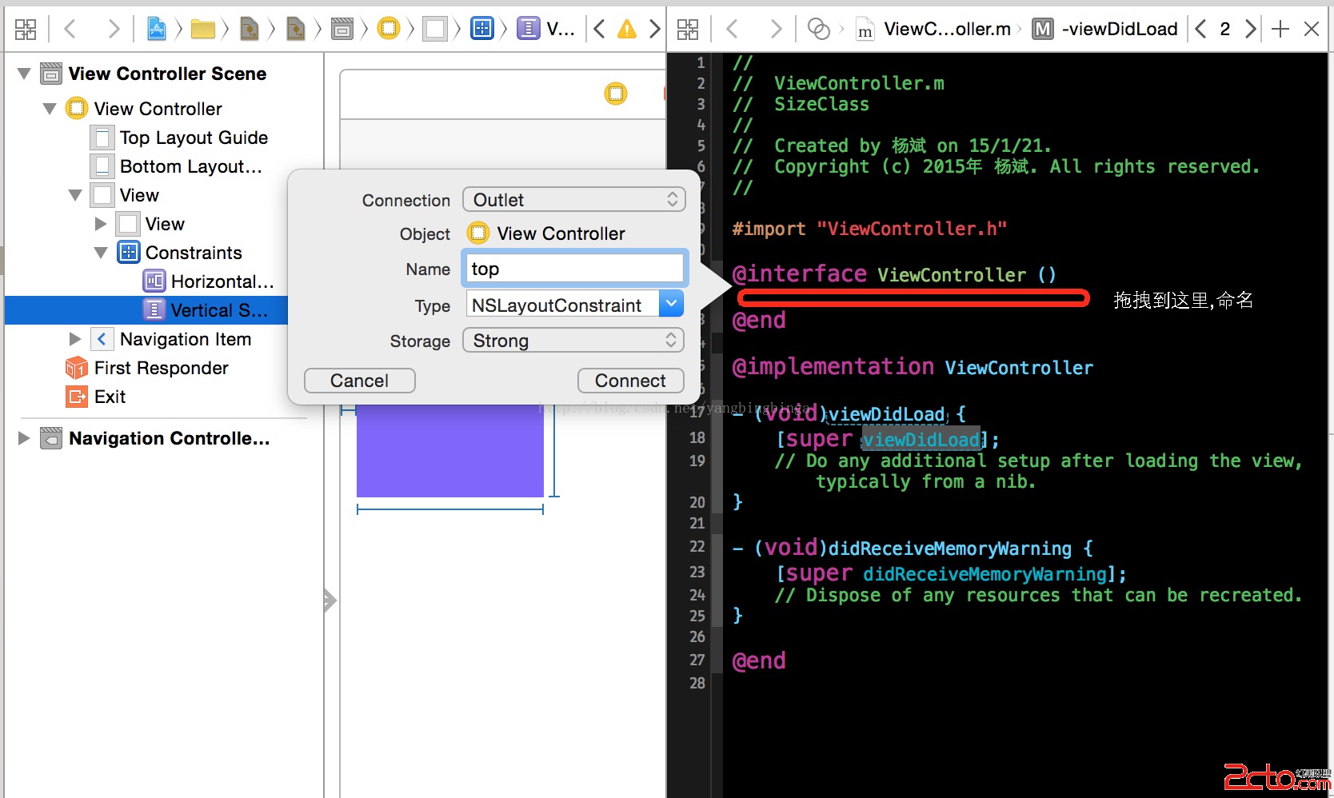Open the Storage Strong popup menu
Viewport: 1334px width, 798px height.
click(x=573, y=341)
